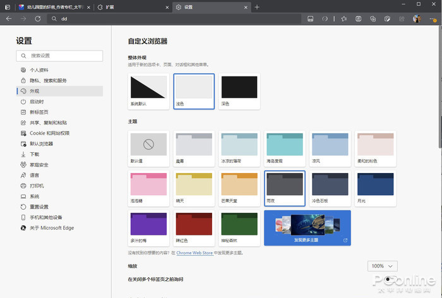Expand the 100% zoom dropdown

click(x=383, y=266)
